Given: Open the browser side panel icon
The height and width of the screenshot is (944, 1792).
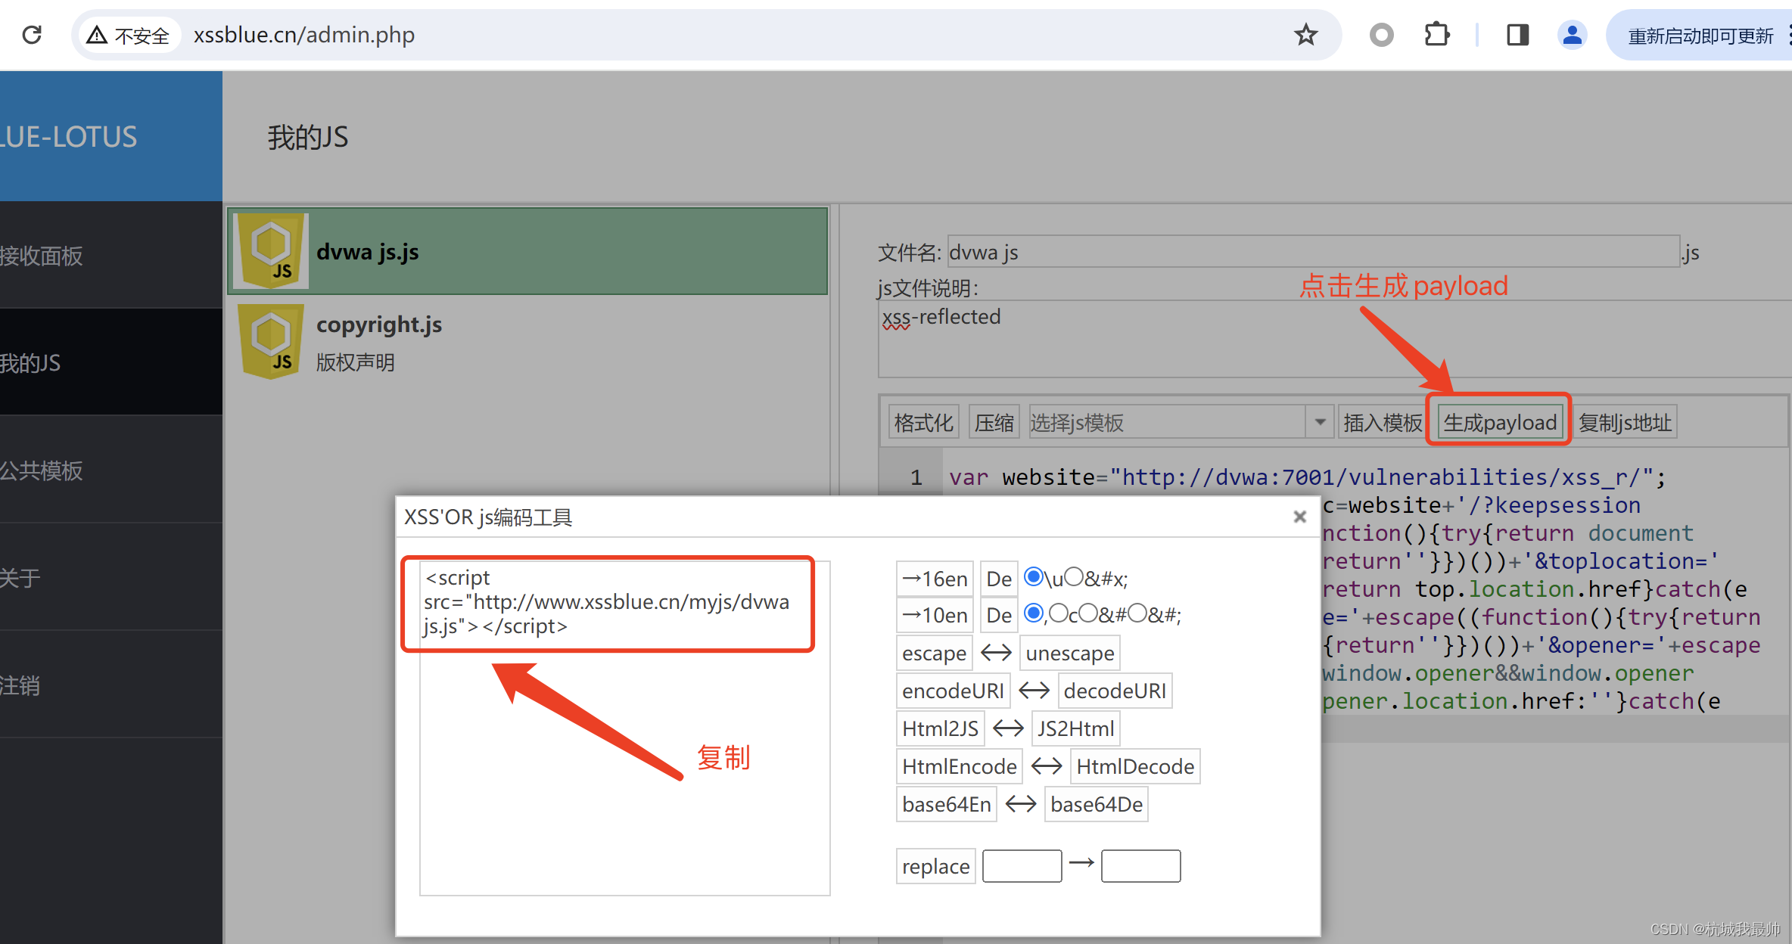Looking at the screenshot, I should coord(1517,35).
